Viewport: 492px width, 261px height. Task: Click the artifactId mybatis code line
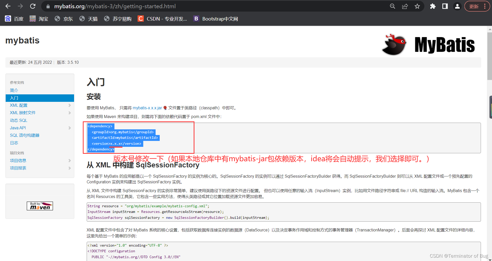click(x=125, y=138)
